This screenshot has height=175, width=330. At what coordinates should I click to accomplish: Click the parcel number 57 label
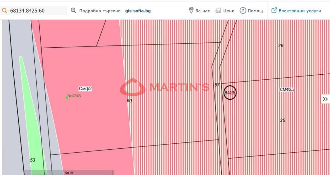tap(217, 85)
